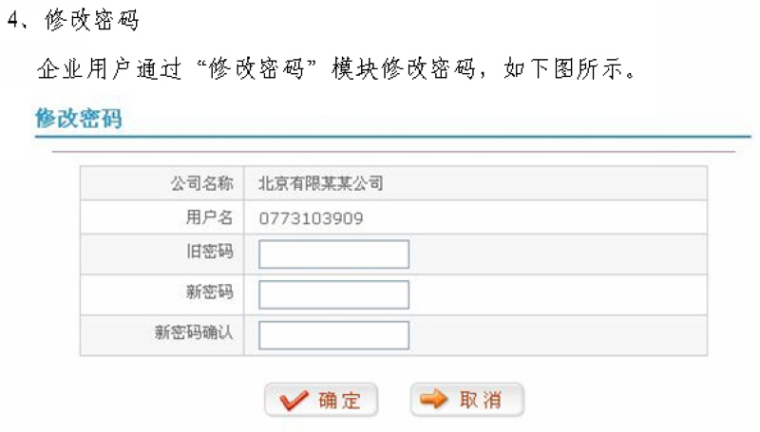Click the company name 北京有限某某公司

[x=321, y=184]
